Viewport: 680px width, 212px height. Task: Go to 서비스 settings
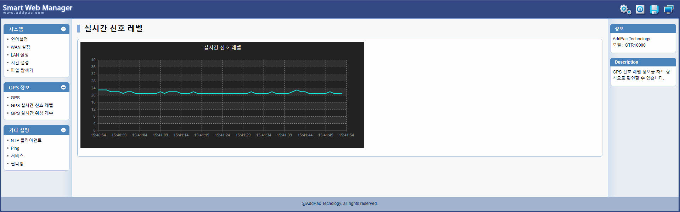pos(17,156)
